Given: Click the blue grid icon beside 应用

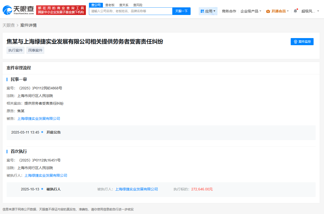Looking at the screenshot, I should pyautogui.click(x=202, y=11).
